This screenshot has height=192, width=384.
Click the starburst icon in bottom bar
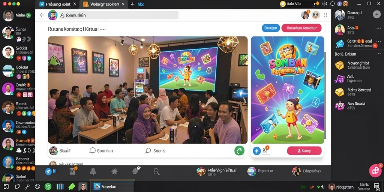pyautogui.click(x=114, y=171)
